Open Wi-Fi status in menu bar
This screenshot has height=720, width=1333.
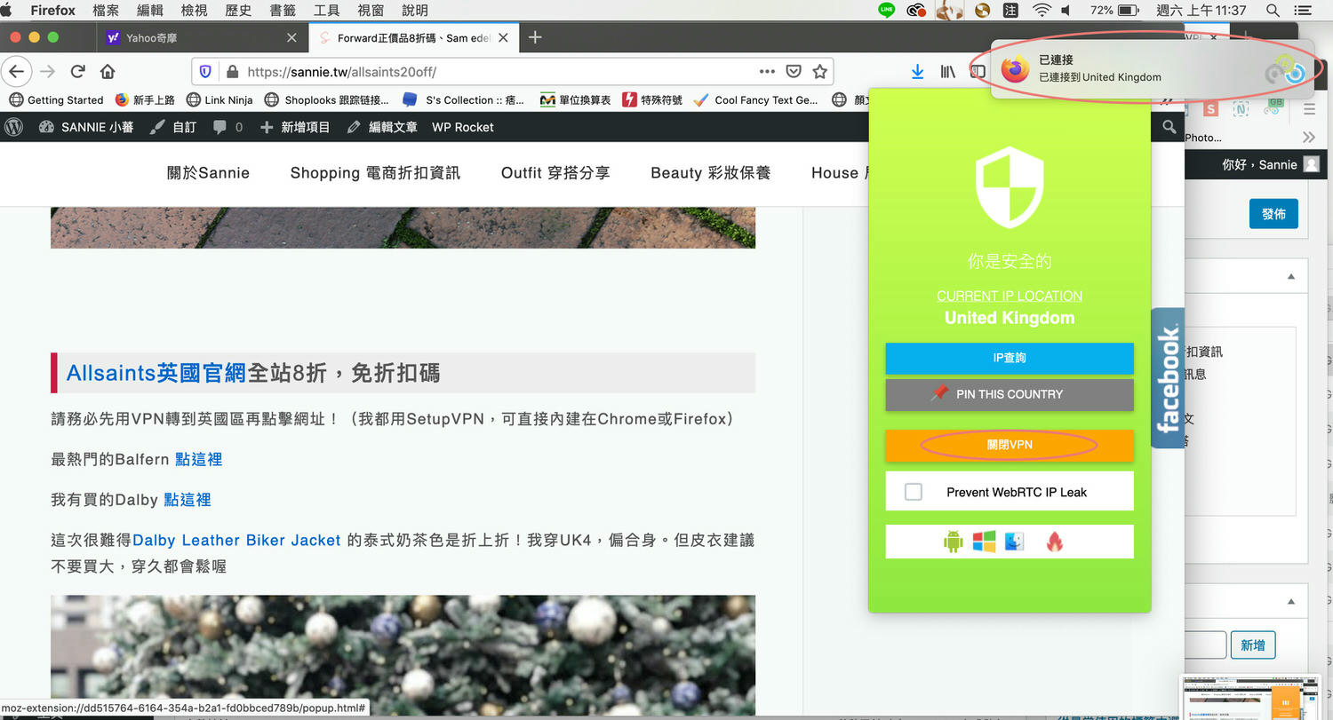1042,11
